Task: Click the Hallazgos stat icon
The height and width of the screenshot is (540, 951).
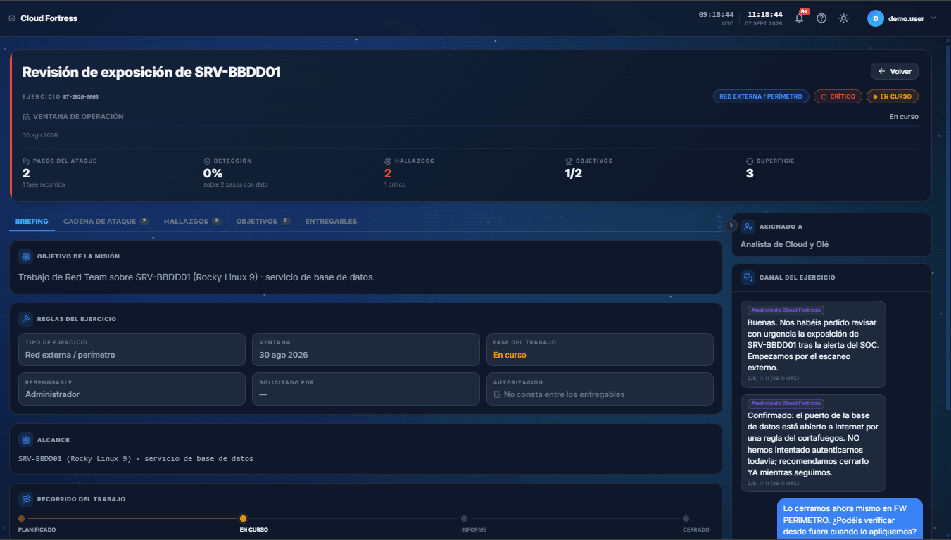Action: [388, 161]
